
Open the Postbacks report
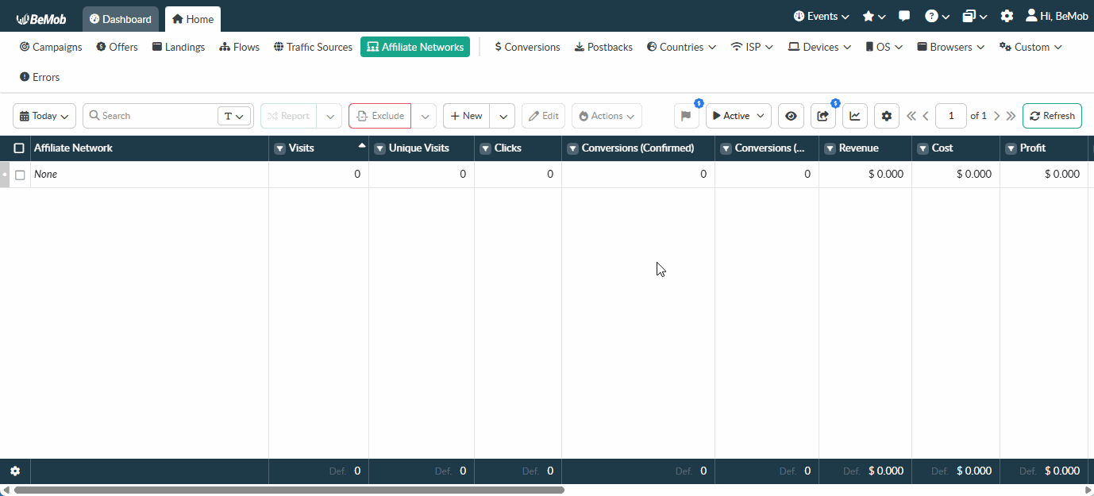(x=603, y=47)
